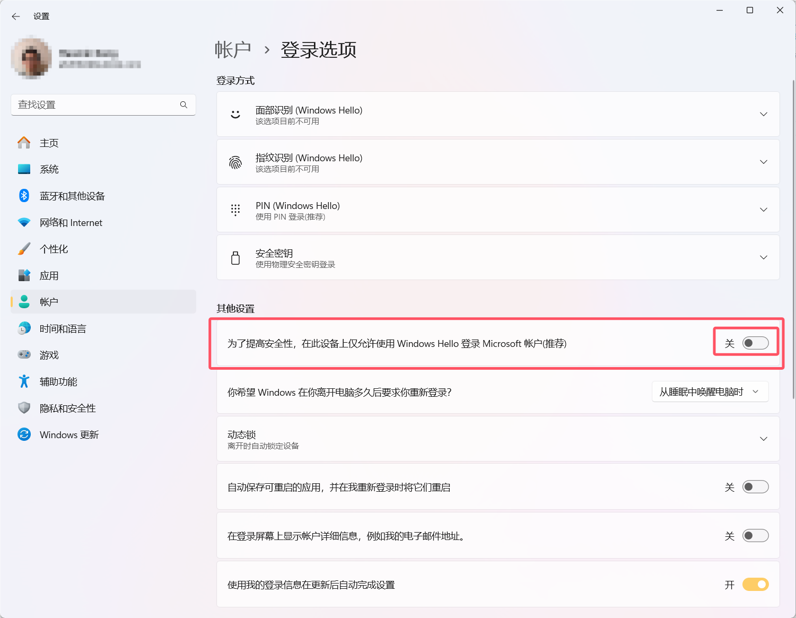Click the fingerprint recognition icon
The image size is (796, 618).
(x=235, y=162)
